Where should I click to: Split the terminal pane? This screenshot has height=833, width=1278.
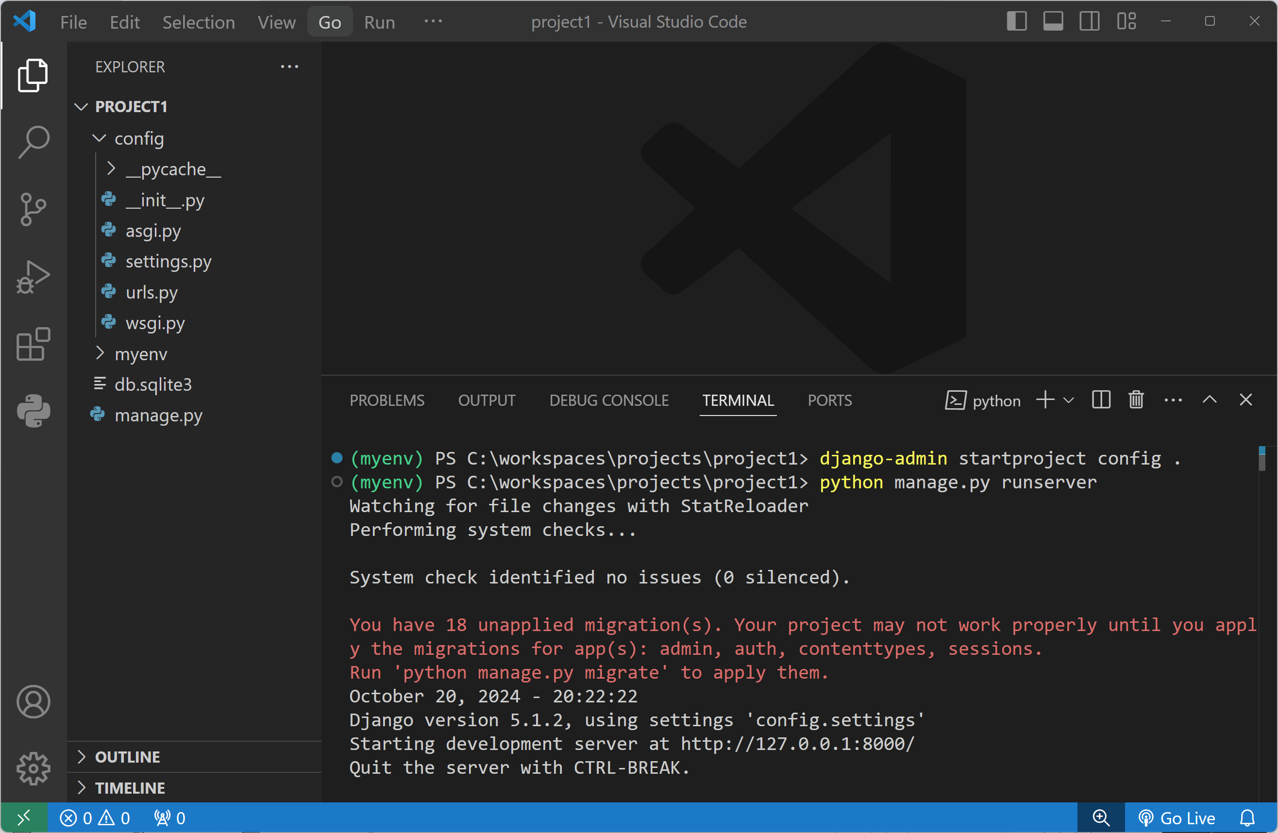[1101, 400]
